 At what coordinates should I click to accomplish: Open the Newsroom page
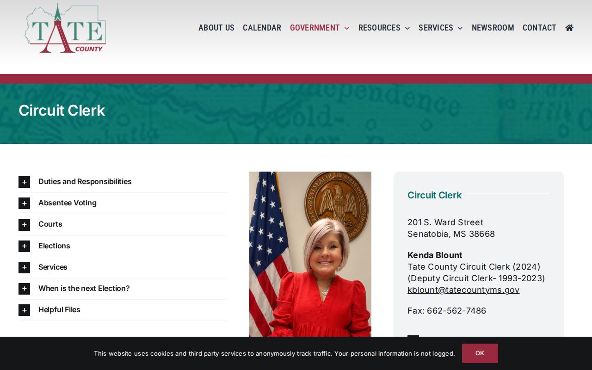[493, 28]
